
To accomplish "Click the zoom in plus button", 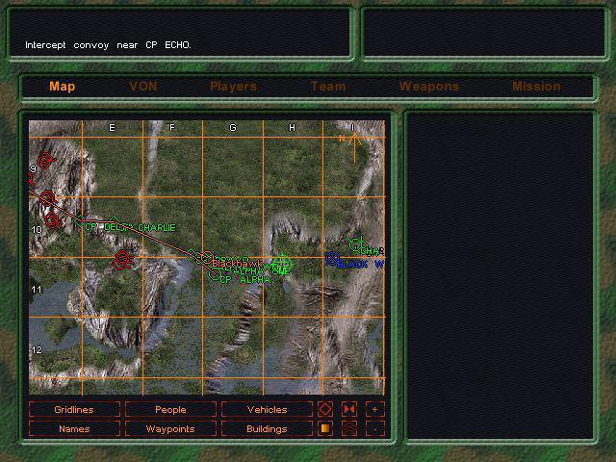I will point(374,409).
